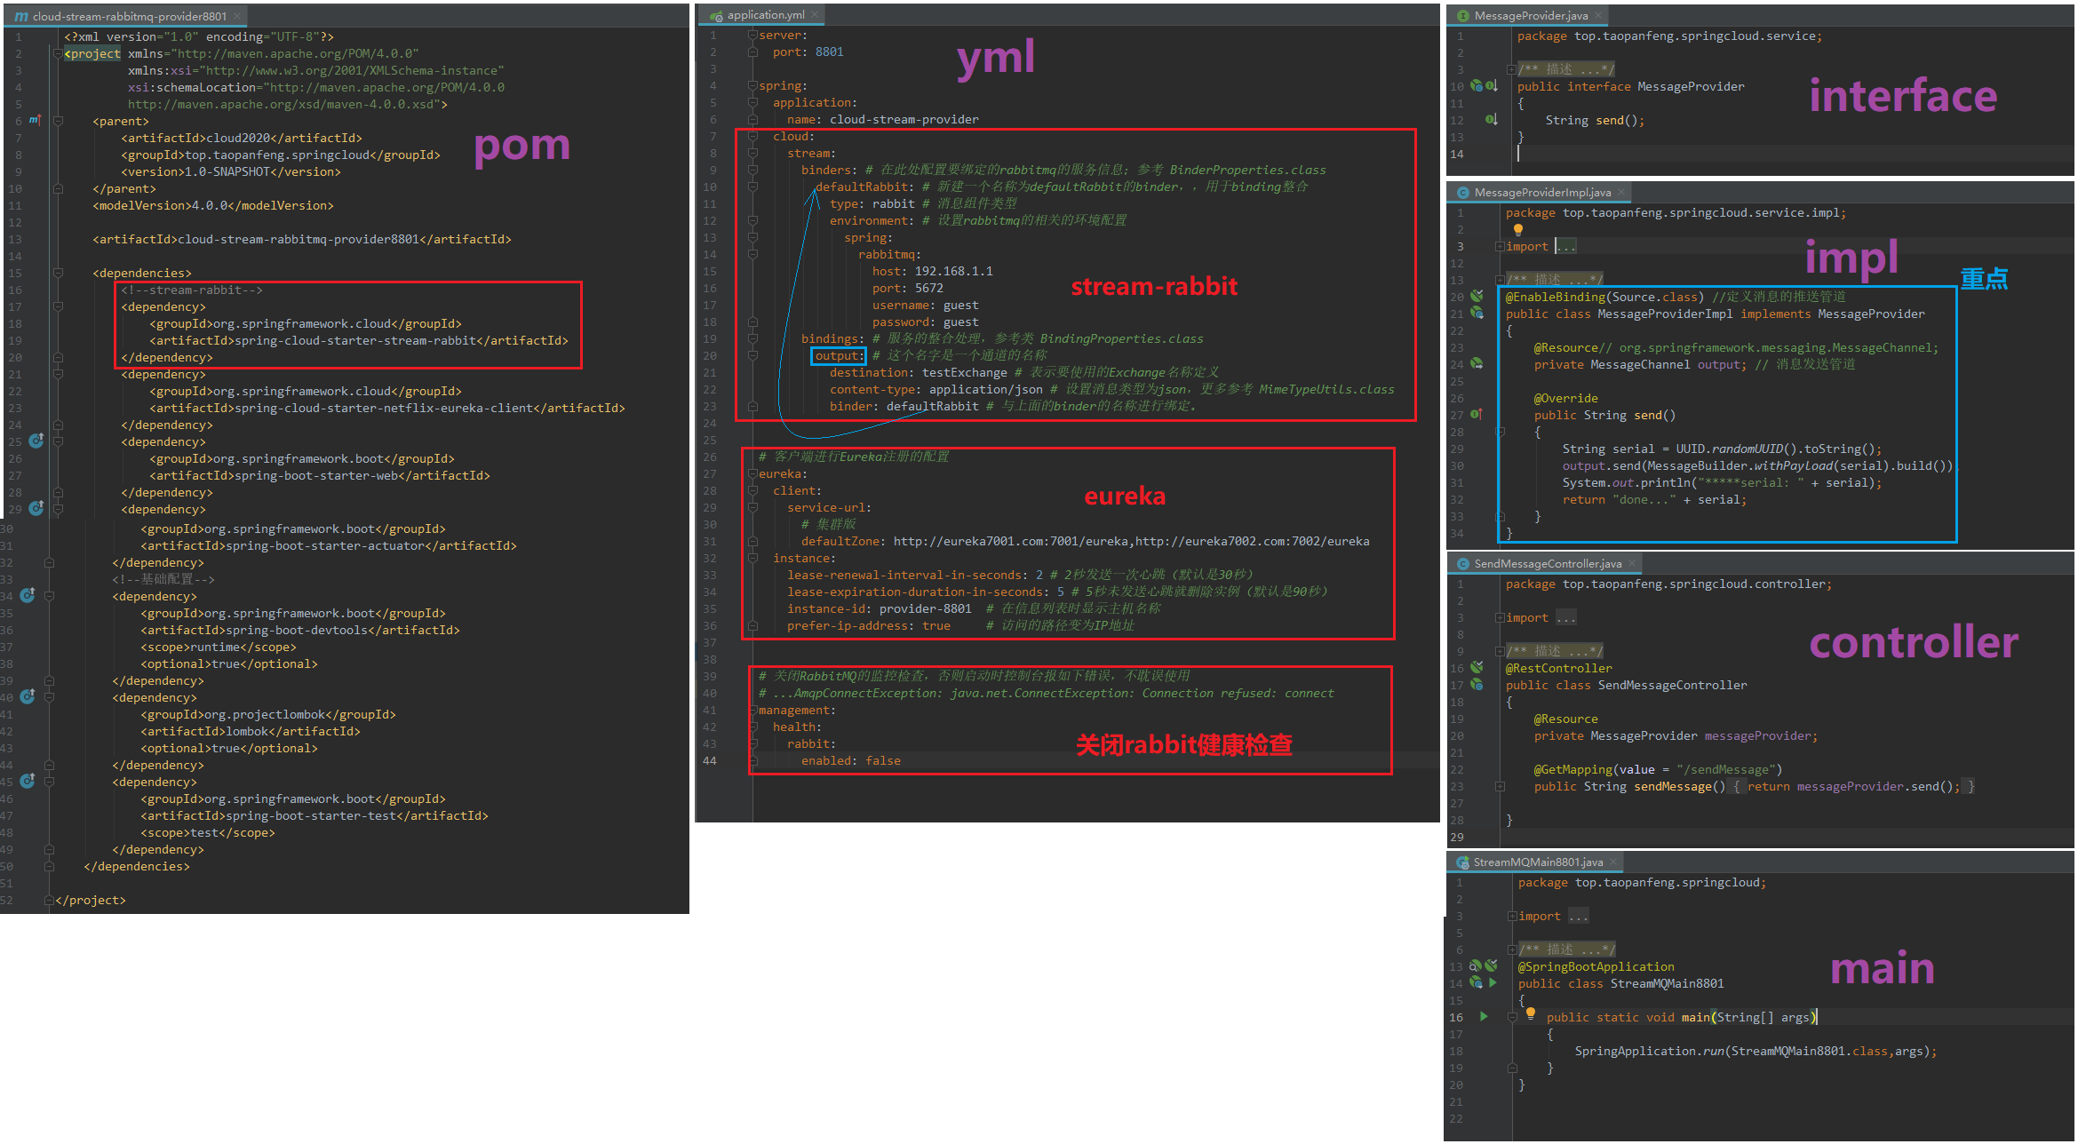
Task: Click the Spring bean icon beside class MessageProviderImpl
Action: pos(1477,314)
